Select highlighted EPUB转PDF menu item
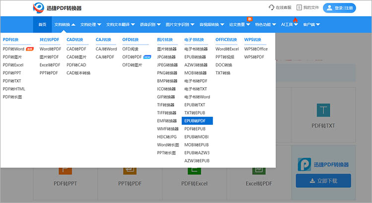 click(x=197, y=121)
